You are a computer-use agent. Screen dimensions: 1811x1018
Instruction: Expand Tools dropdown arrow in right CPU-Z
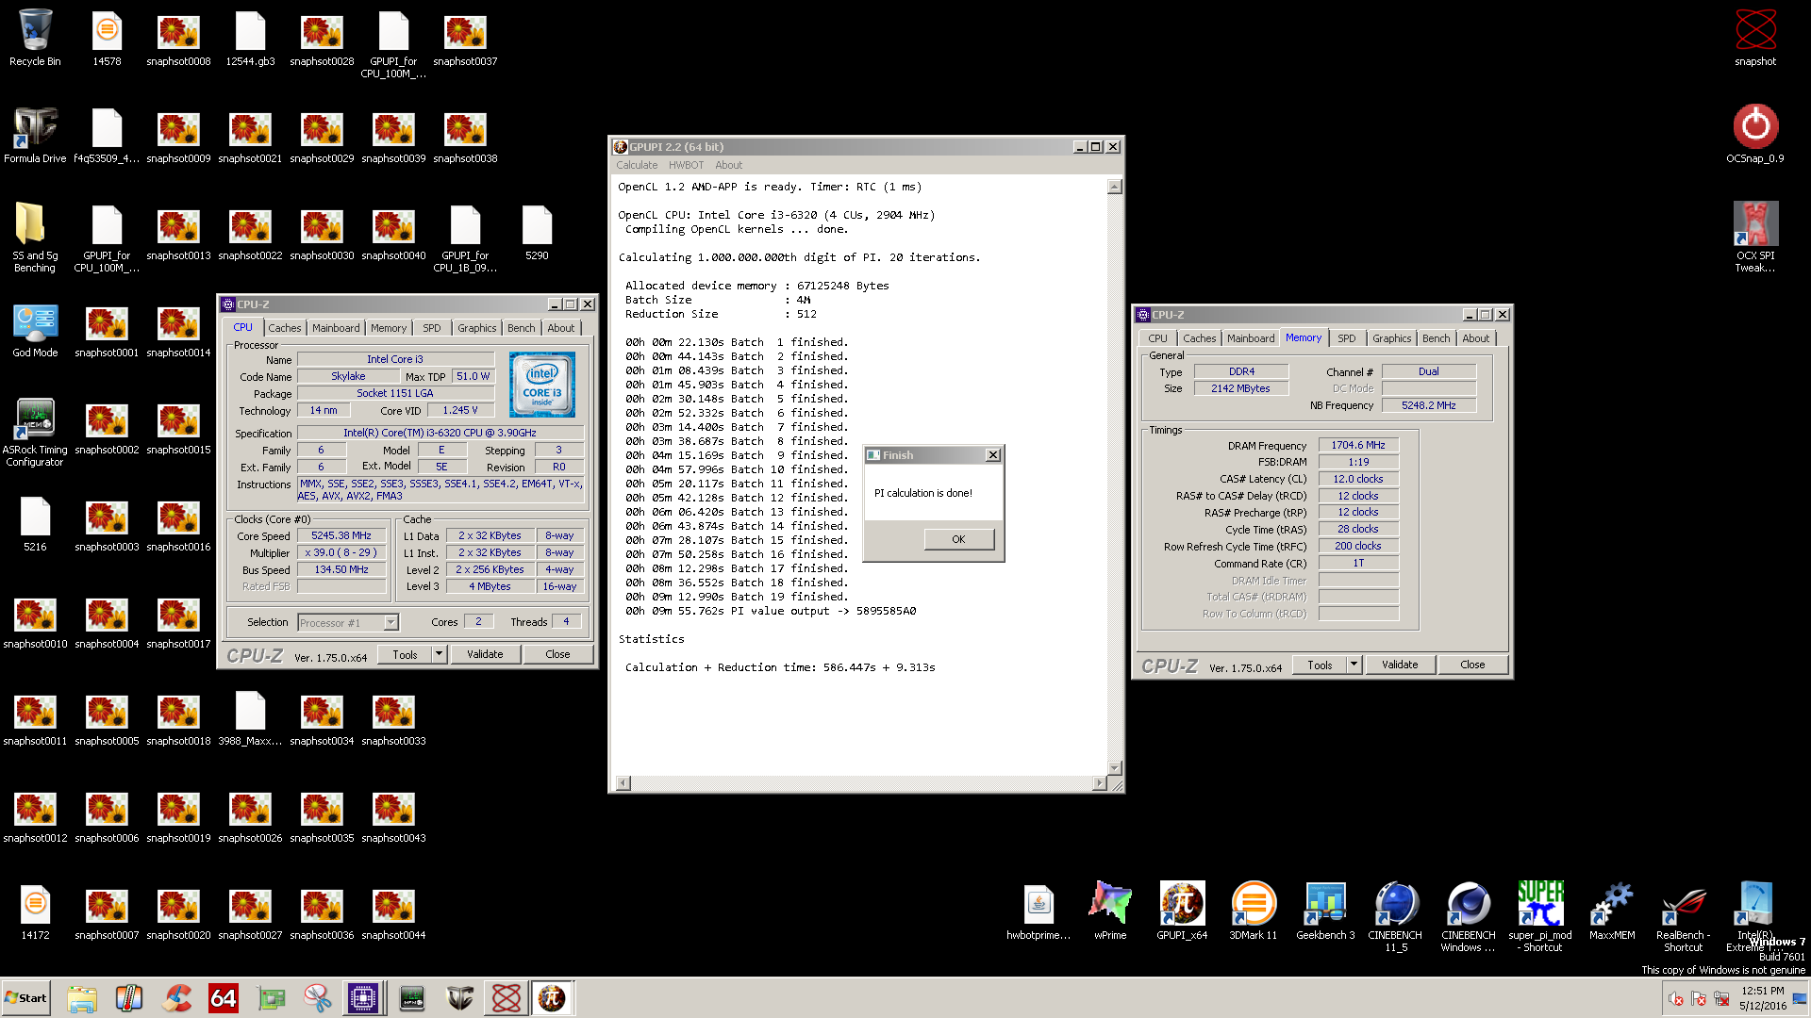coord(1354,665)
